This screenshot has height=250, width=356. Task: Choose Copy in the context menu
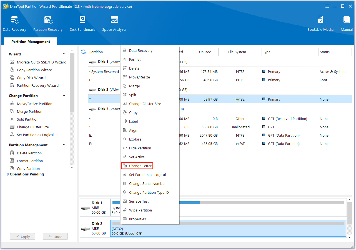click(150, 113)
